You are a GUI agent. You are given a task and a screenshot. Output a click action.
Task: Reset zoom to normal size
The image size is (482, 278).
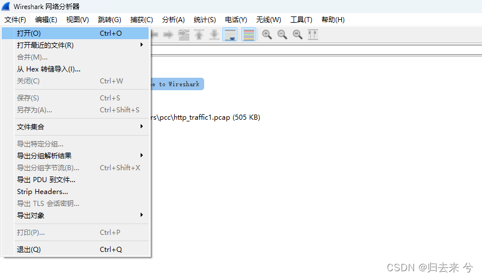click(298, 35)
